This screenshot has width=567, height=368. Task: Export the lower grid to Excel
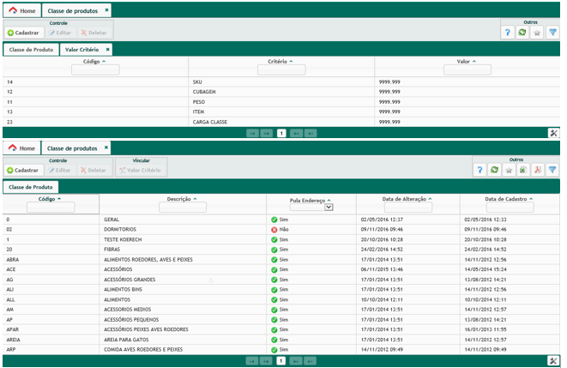[522, 170]
